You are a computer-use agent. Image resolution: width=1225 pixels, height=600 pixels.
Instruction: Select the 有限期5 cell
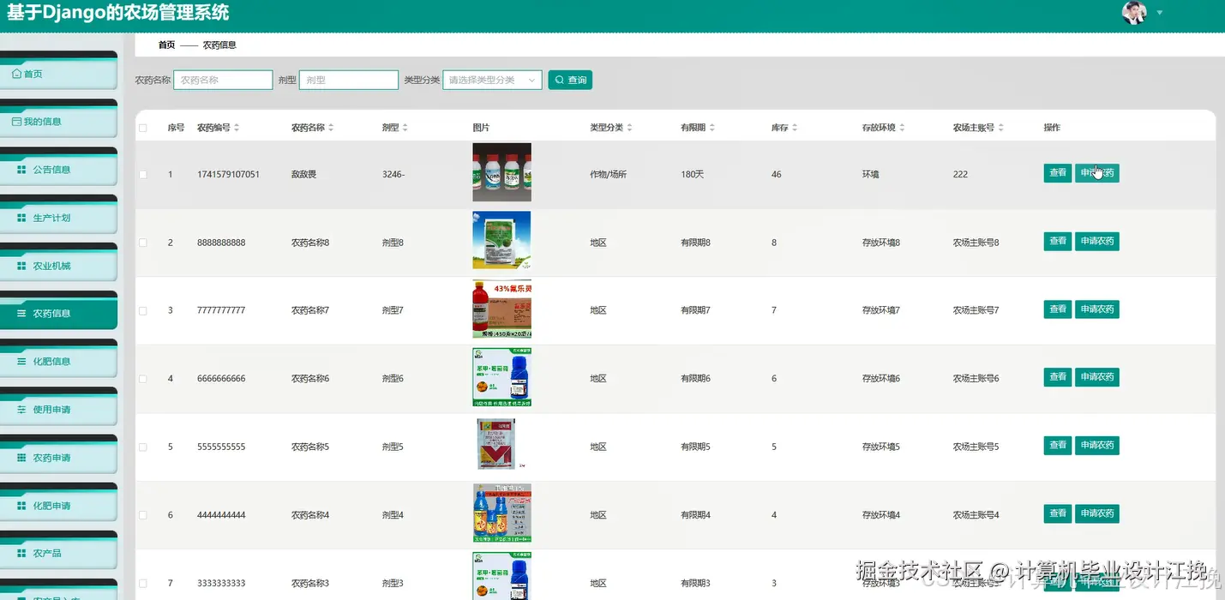coord(695,447)
